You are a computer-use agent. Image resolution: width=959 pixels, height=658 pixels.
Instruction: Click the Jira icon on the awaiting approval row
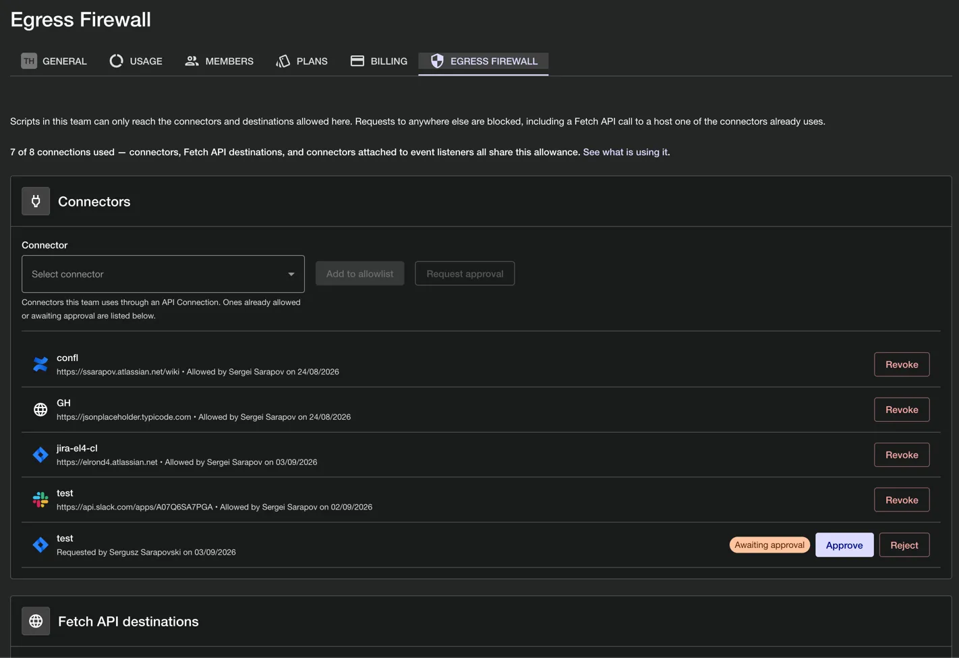tap(40, 545)
